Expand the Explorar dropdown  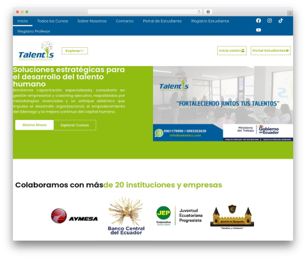pos(75,51)
